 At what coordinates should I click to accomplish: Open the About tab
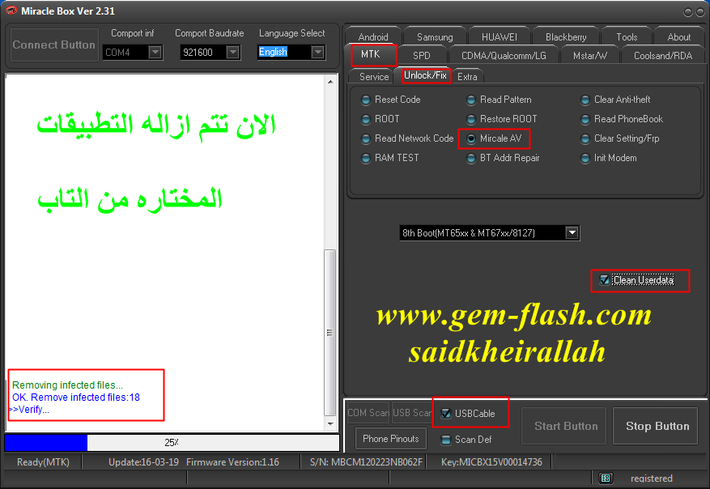(x=678, y=36)
